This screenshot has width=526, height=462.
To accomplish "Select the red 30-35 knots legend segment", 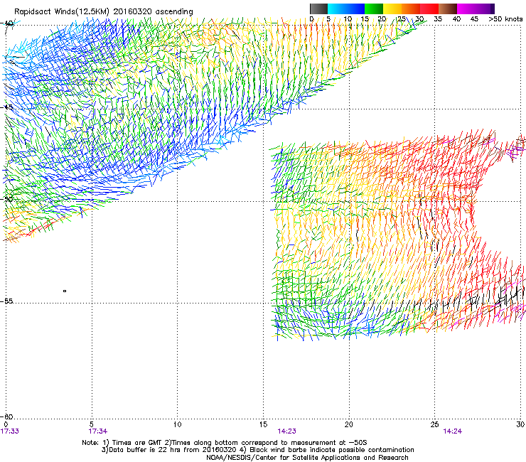I will 429,9.
